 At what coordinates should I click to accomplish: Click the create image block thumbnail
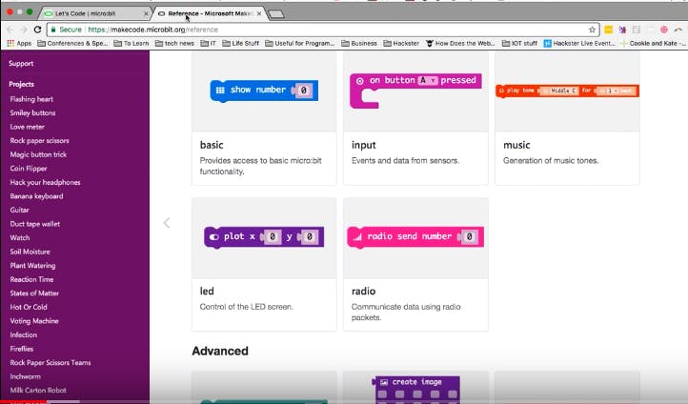[x=415, y=389]
